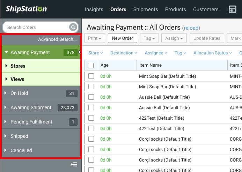Open the Assign dropdown
This screenshot has height=172, width=242.
174,38
